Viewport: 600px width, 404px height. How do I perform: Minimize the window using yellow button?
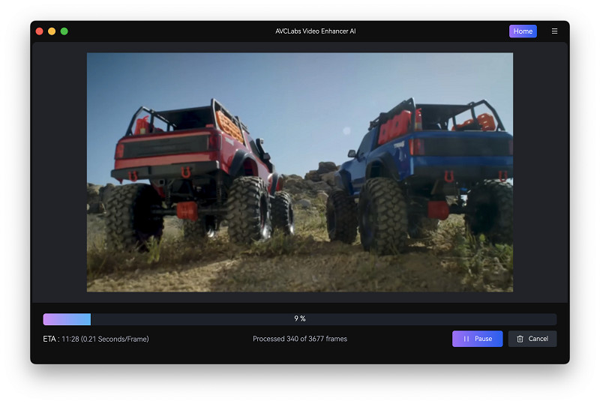coord(52,31)
